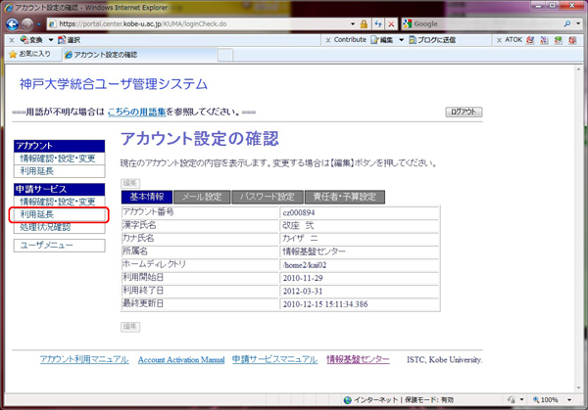Click the browser Back arrow button
The image size is (588, 410).
pyautogui.click(x=12, y=23)
